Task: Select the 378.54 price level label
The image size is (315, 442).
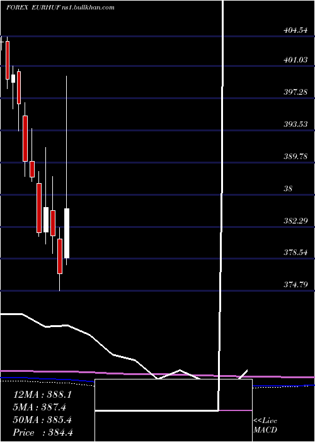Action: [295, 253]
